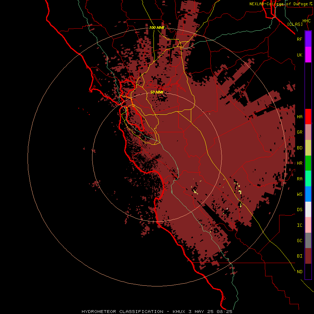The image size is (314, 314).
Task: Click the UK magenta legend swatch
Action: tap(308, 55)
